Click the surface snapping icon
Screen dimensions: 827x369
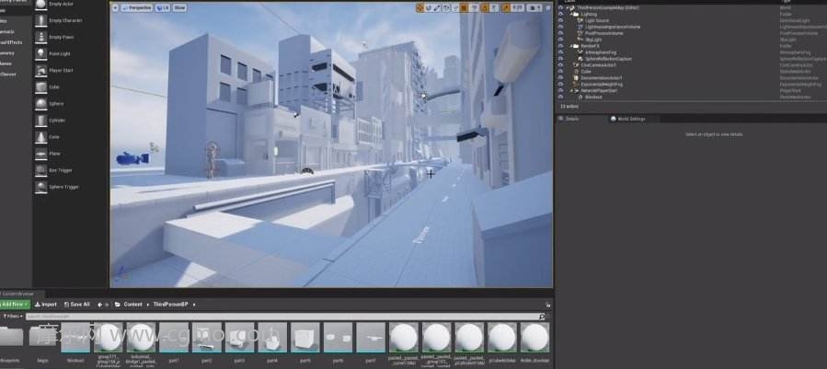pyautogui.click(x=455, y=8)
